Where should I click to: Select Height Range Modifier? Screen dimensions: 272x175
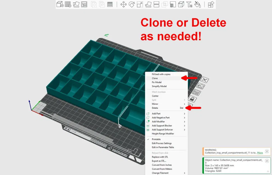166,134
